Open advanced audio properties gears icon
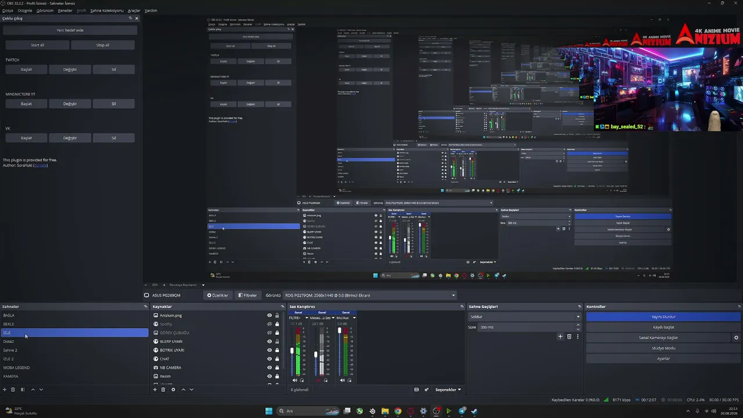This screenshot has width=743, height=418. pyautogui.click(x=427, y=390)
